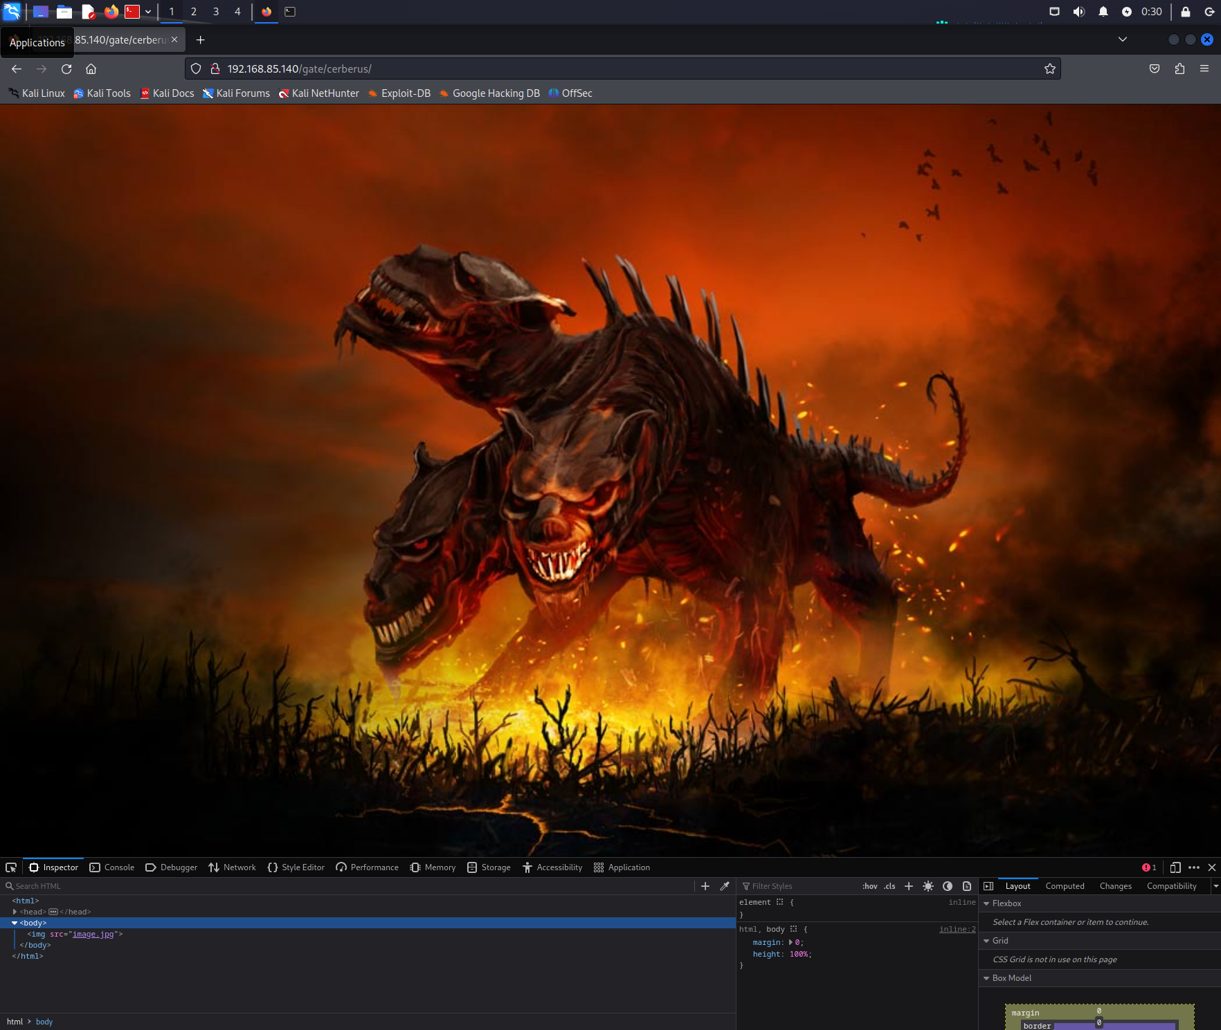Open the Firefox extensions puzzle icon
Image resolution: width=1221 pixels, height=1030 pixels.
[x=1179, y=68]
